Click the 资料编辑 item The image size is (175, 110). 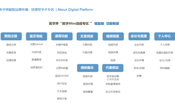(165, 68)
